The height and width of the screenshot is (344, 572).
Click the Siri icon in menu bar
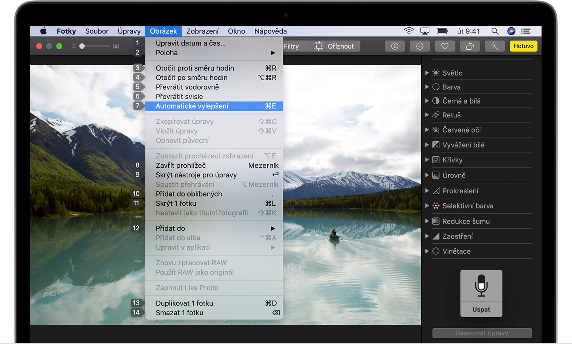point(511,31)
